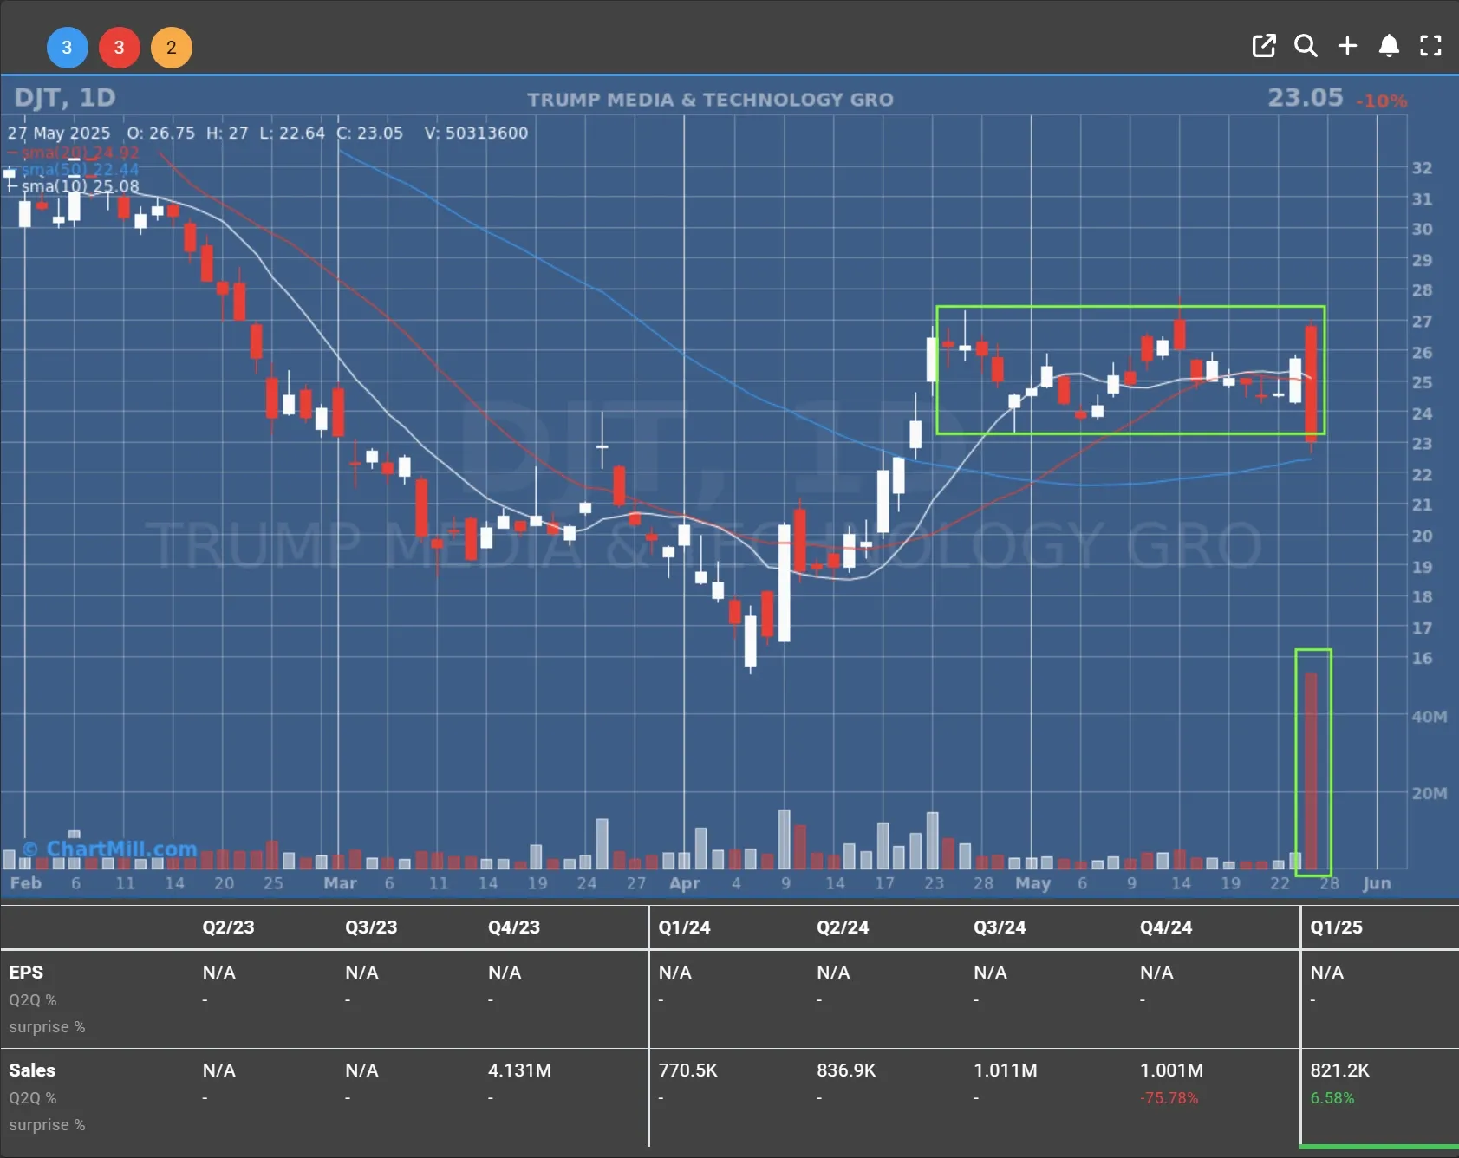
Task: Click the volume reading V: 50313600
Action: pyautogui.click(x=476, y=133)
